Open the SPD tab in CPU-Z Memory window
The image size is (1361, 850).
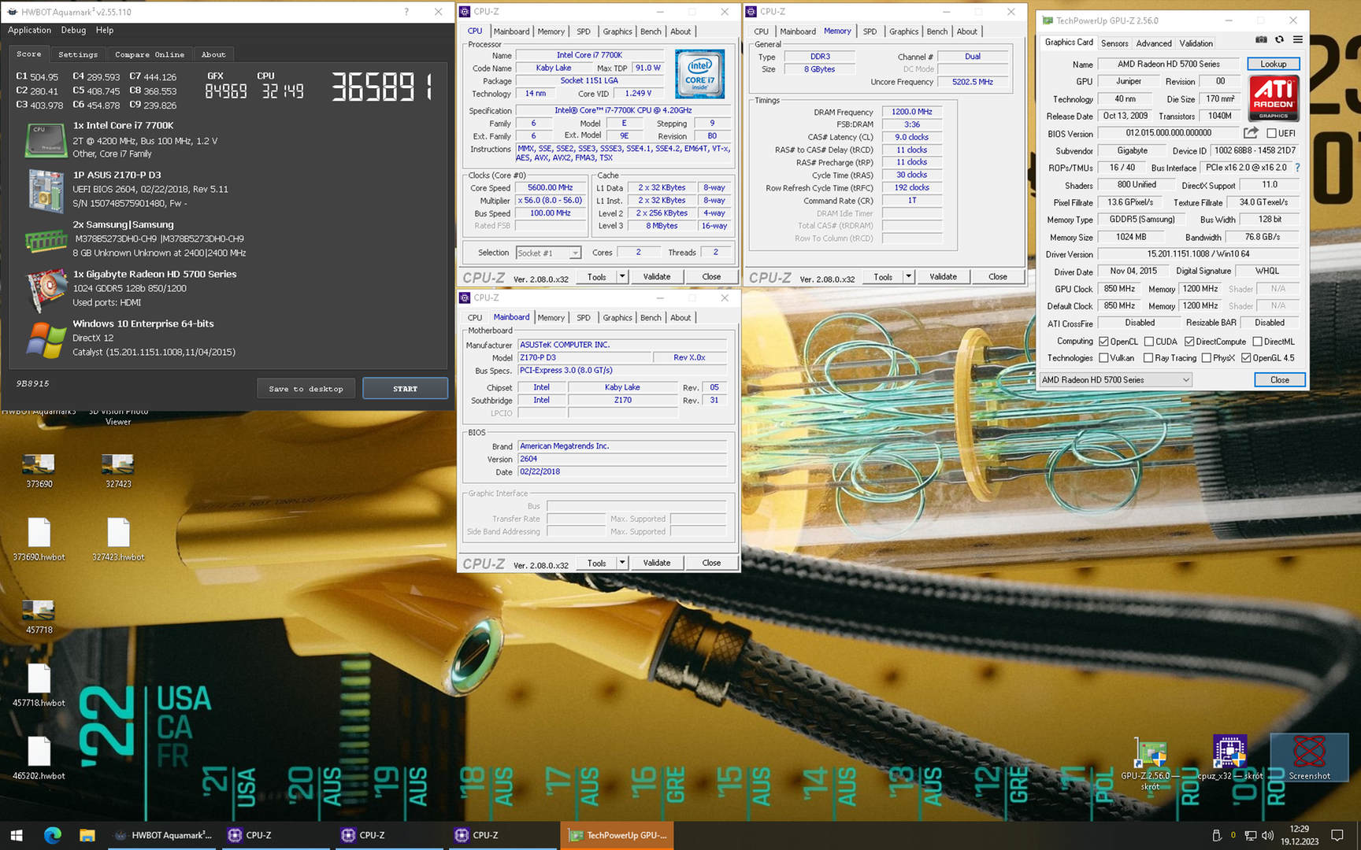click(x=870, y=31)
